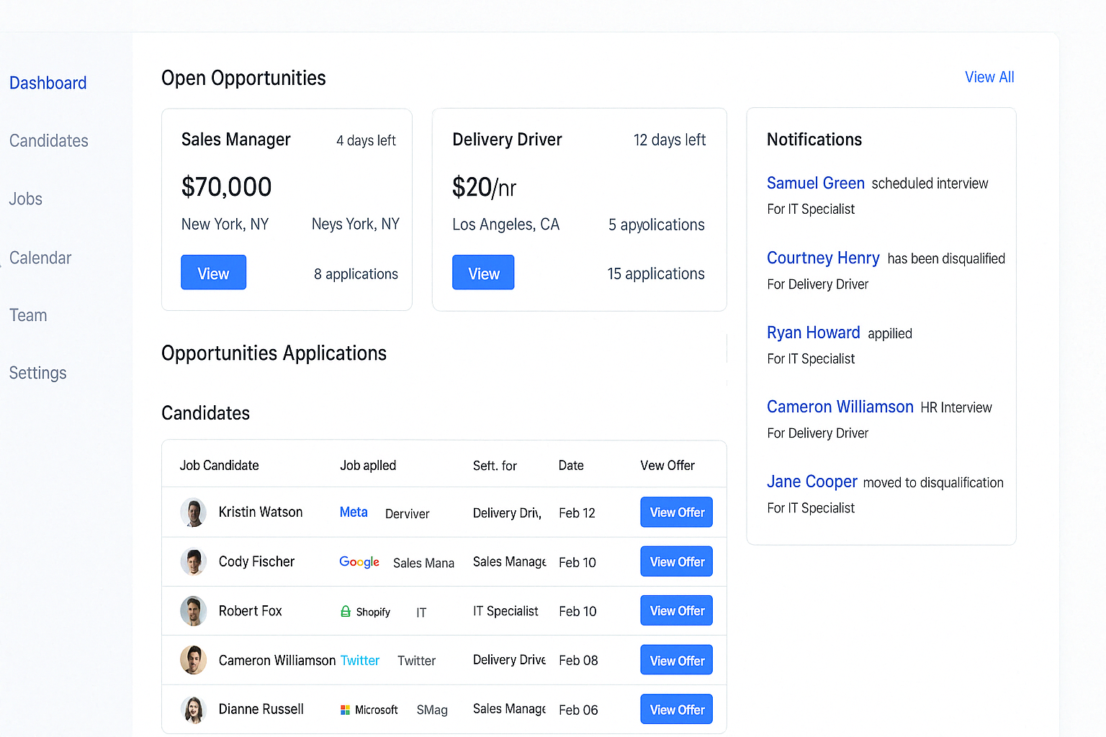Click Robert Fox's avatar image
Image resolution: width=1106 pixels, height=737 pixels.
[193, 611]
